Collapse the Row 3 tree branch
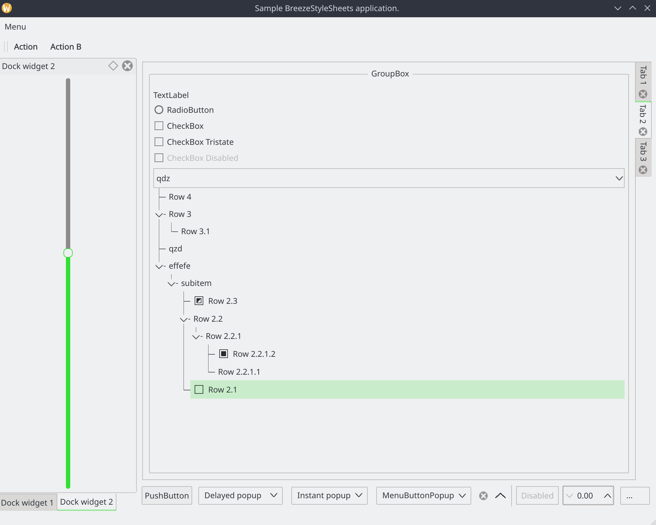This screenshot has width=656, height=525. 159,215
